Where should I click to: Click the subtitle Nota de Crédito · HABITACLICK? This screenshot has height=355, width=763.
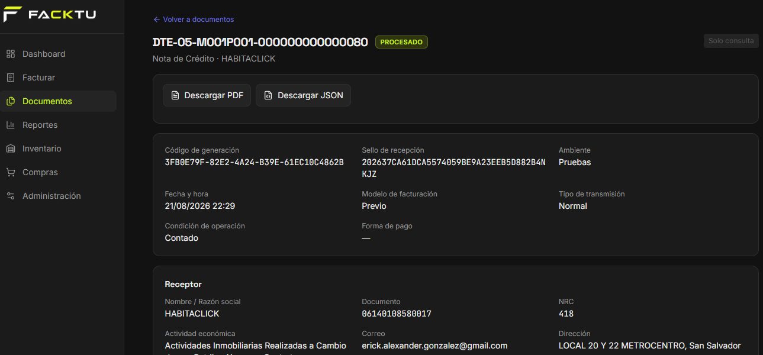(214, 59)
